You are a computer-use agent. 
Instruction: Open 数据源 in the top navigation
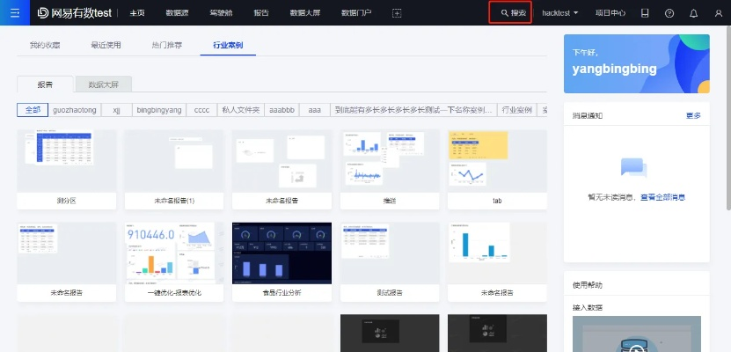[x=177, y=13]
